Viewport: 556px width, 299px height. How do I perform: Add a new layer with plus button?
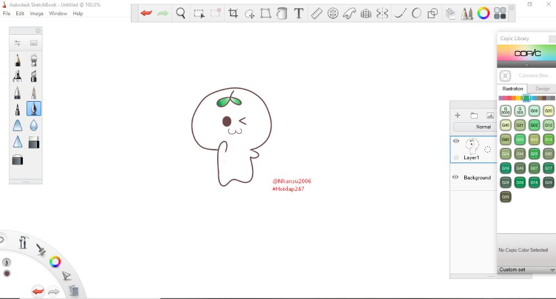pos(457,115)
